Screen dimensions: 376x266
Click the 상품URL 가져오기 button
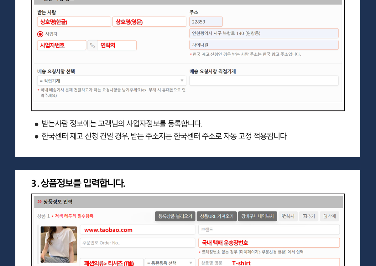click(217, 216)
